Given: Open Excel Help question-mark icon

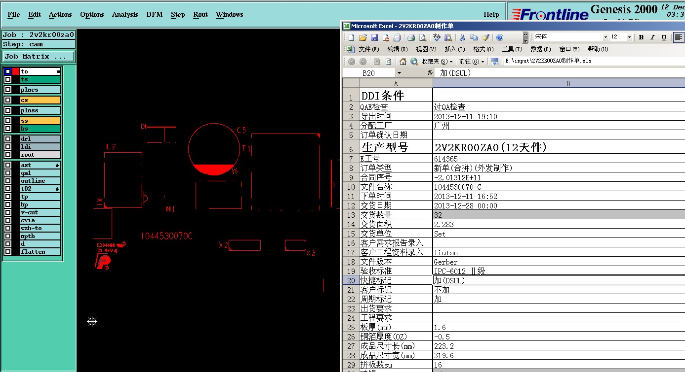Looking at the screenshot, I should 500,37.
